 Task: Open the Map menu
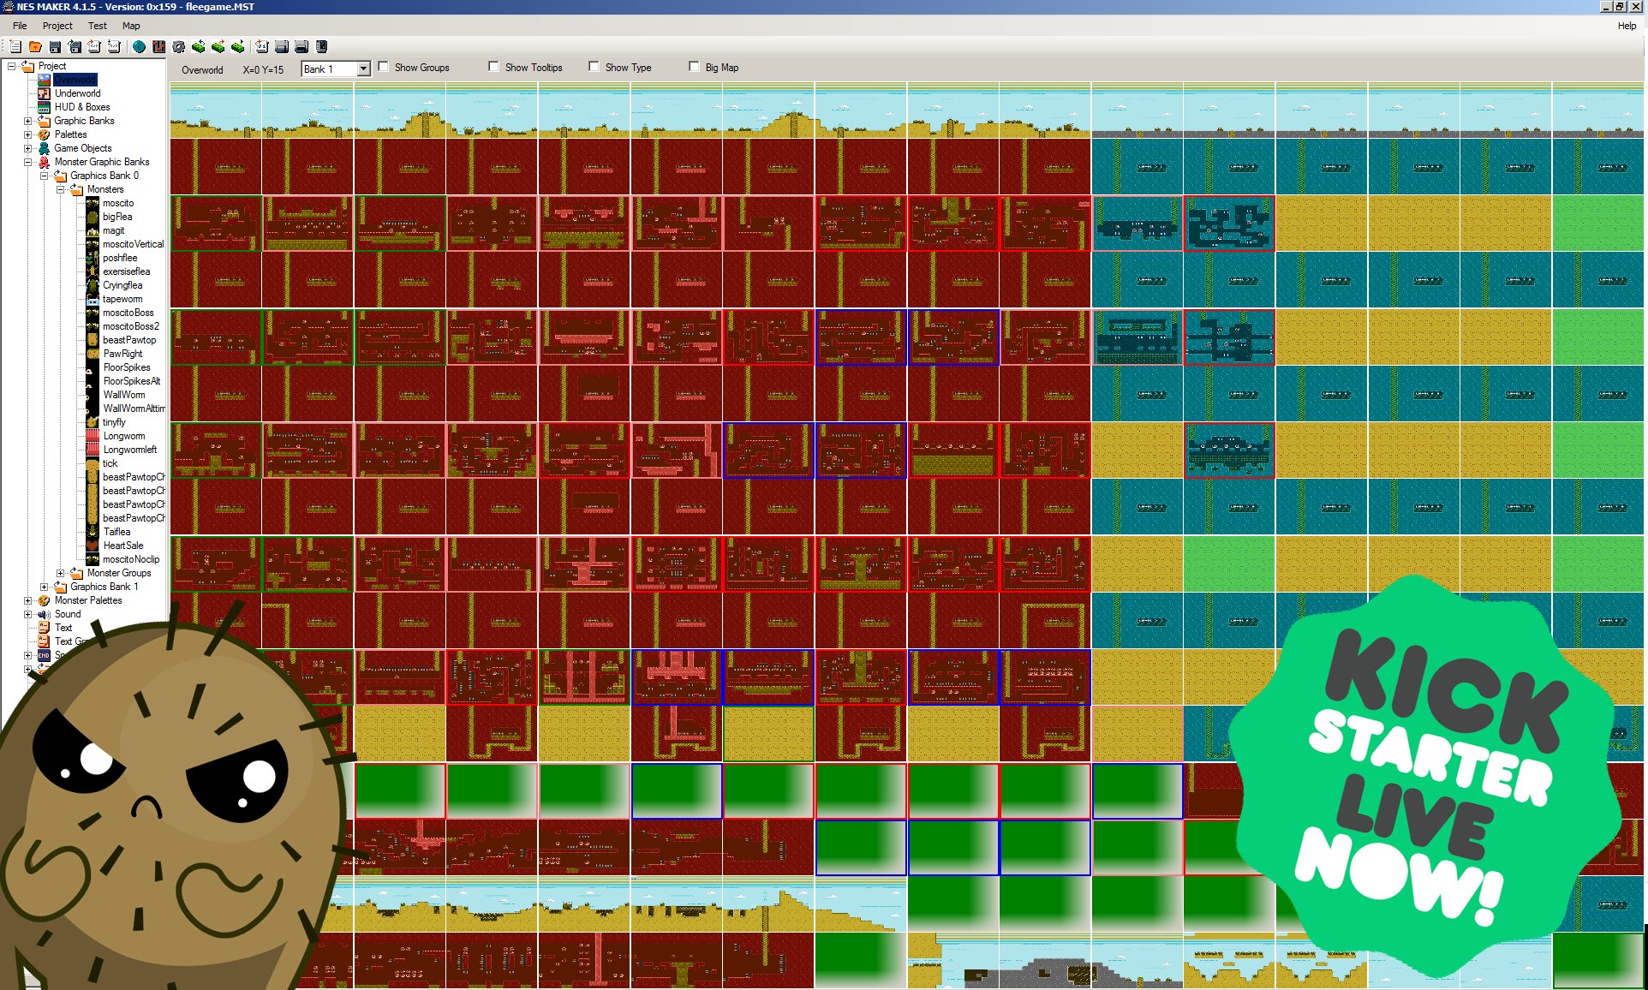point(131,26)
